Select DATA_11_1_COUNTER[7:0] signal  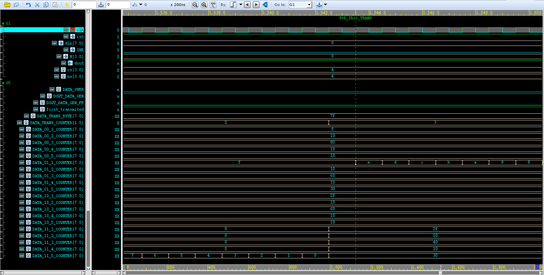pyautogui.click(x=58, y=229)
